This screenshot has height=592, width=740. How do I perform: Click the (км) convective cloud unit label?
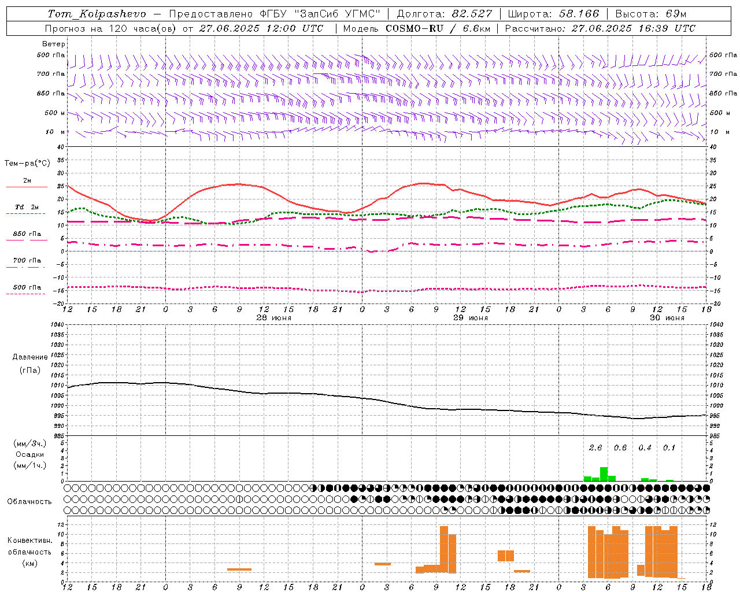pyautogui.click(x=29, y=563)
